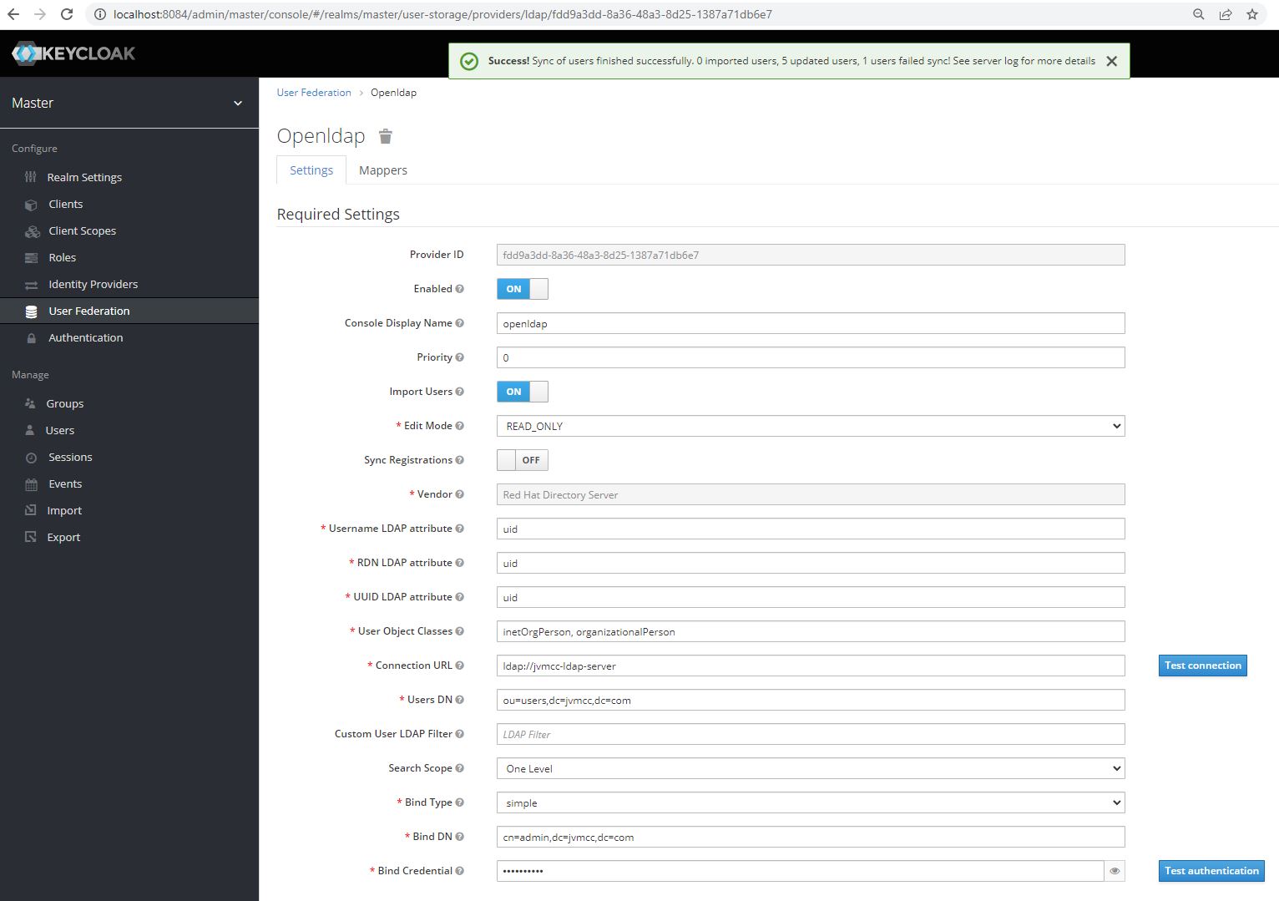Toggle the Enabled switch off
The width and height of the screenshot is (1279, 901).
click(x=522, y=289)
